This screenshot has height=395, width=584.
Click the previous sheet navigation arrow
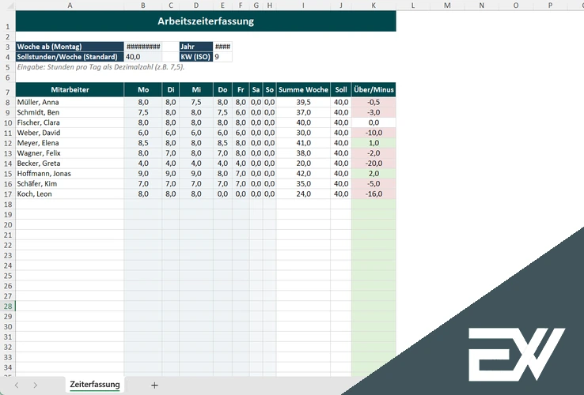coord(16,385)
